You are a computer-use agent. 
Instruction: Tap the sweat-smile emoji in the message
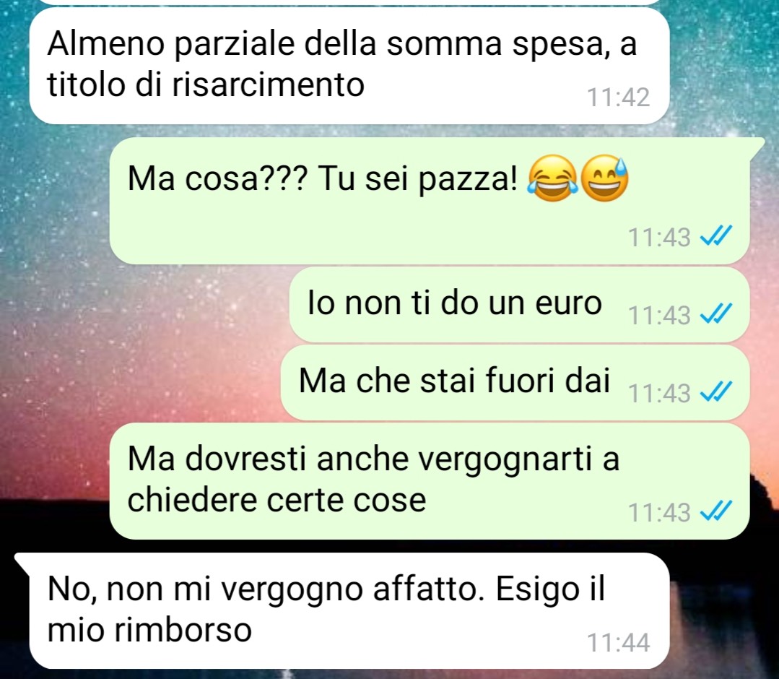click(x=604, y=178)
